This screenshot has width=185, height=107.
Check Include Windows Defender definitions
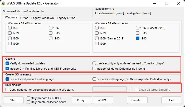94,69
